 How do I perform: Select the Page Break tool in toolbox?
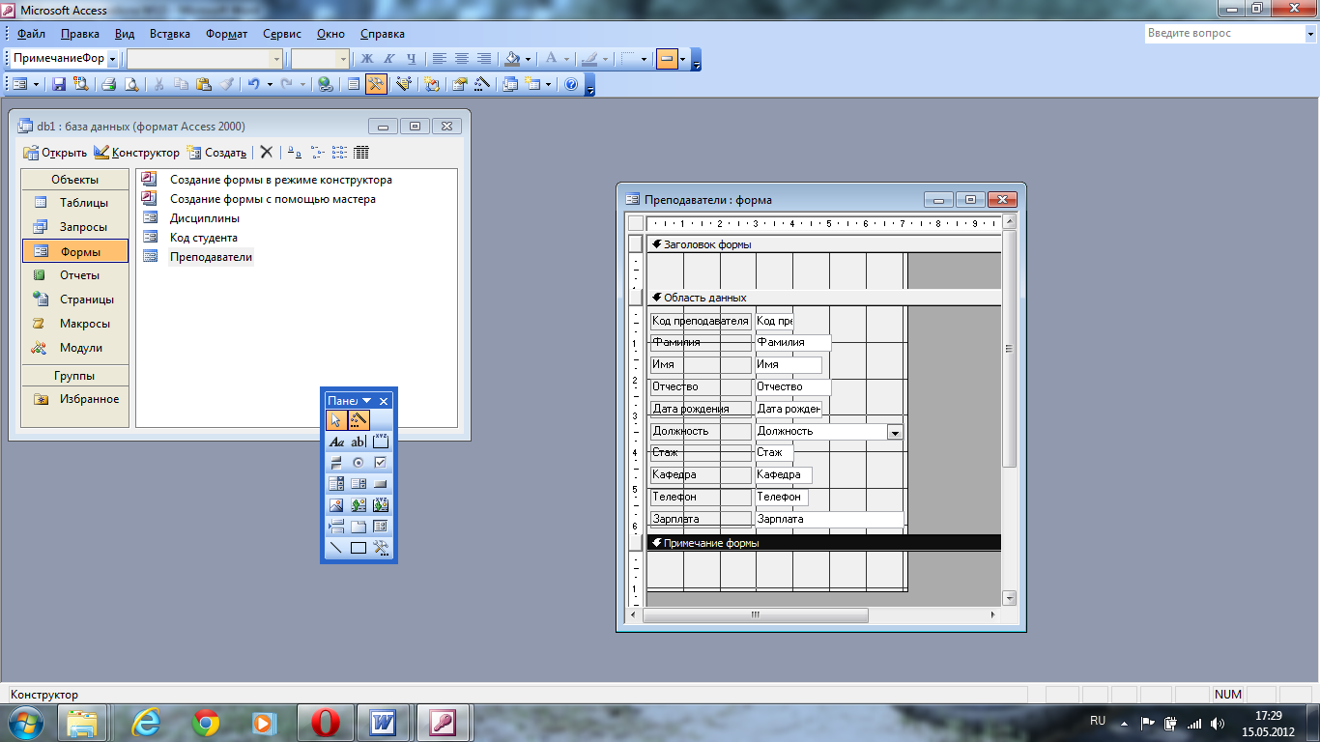[x=336, y=526]
